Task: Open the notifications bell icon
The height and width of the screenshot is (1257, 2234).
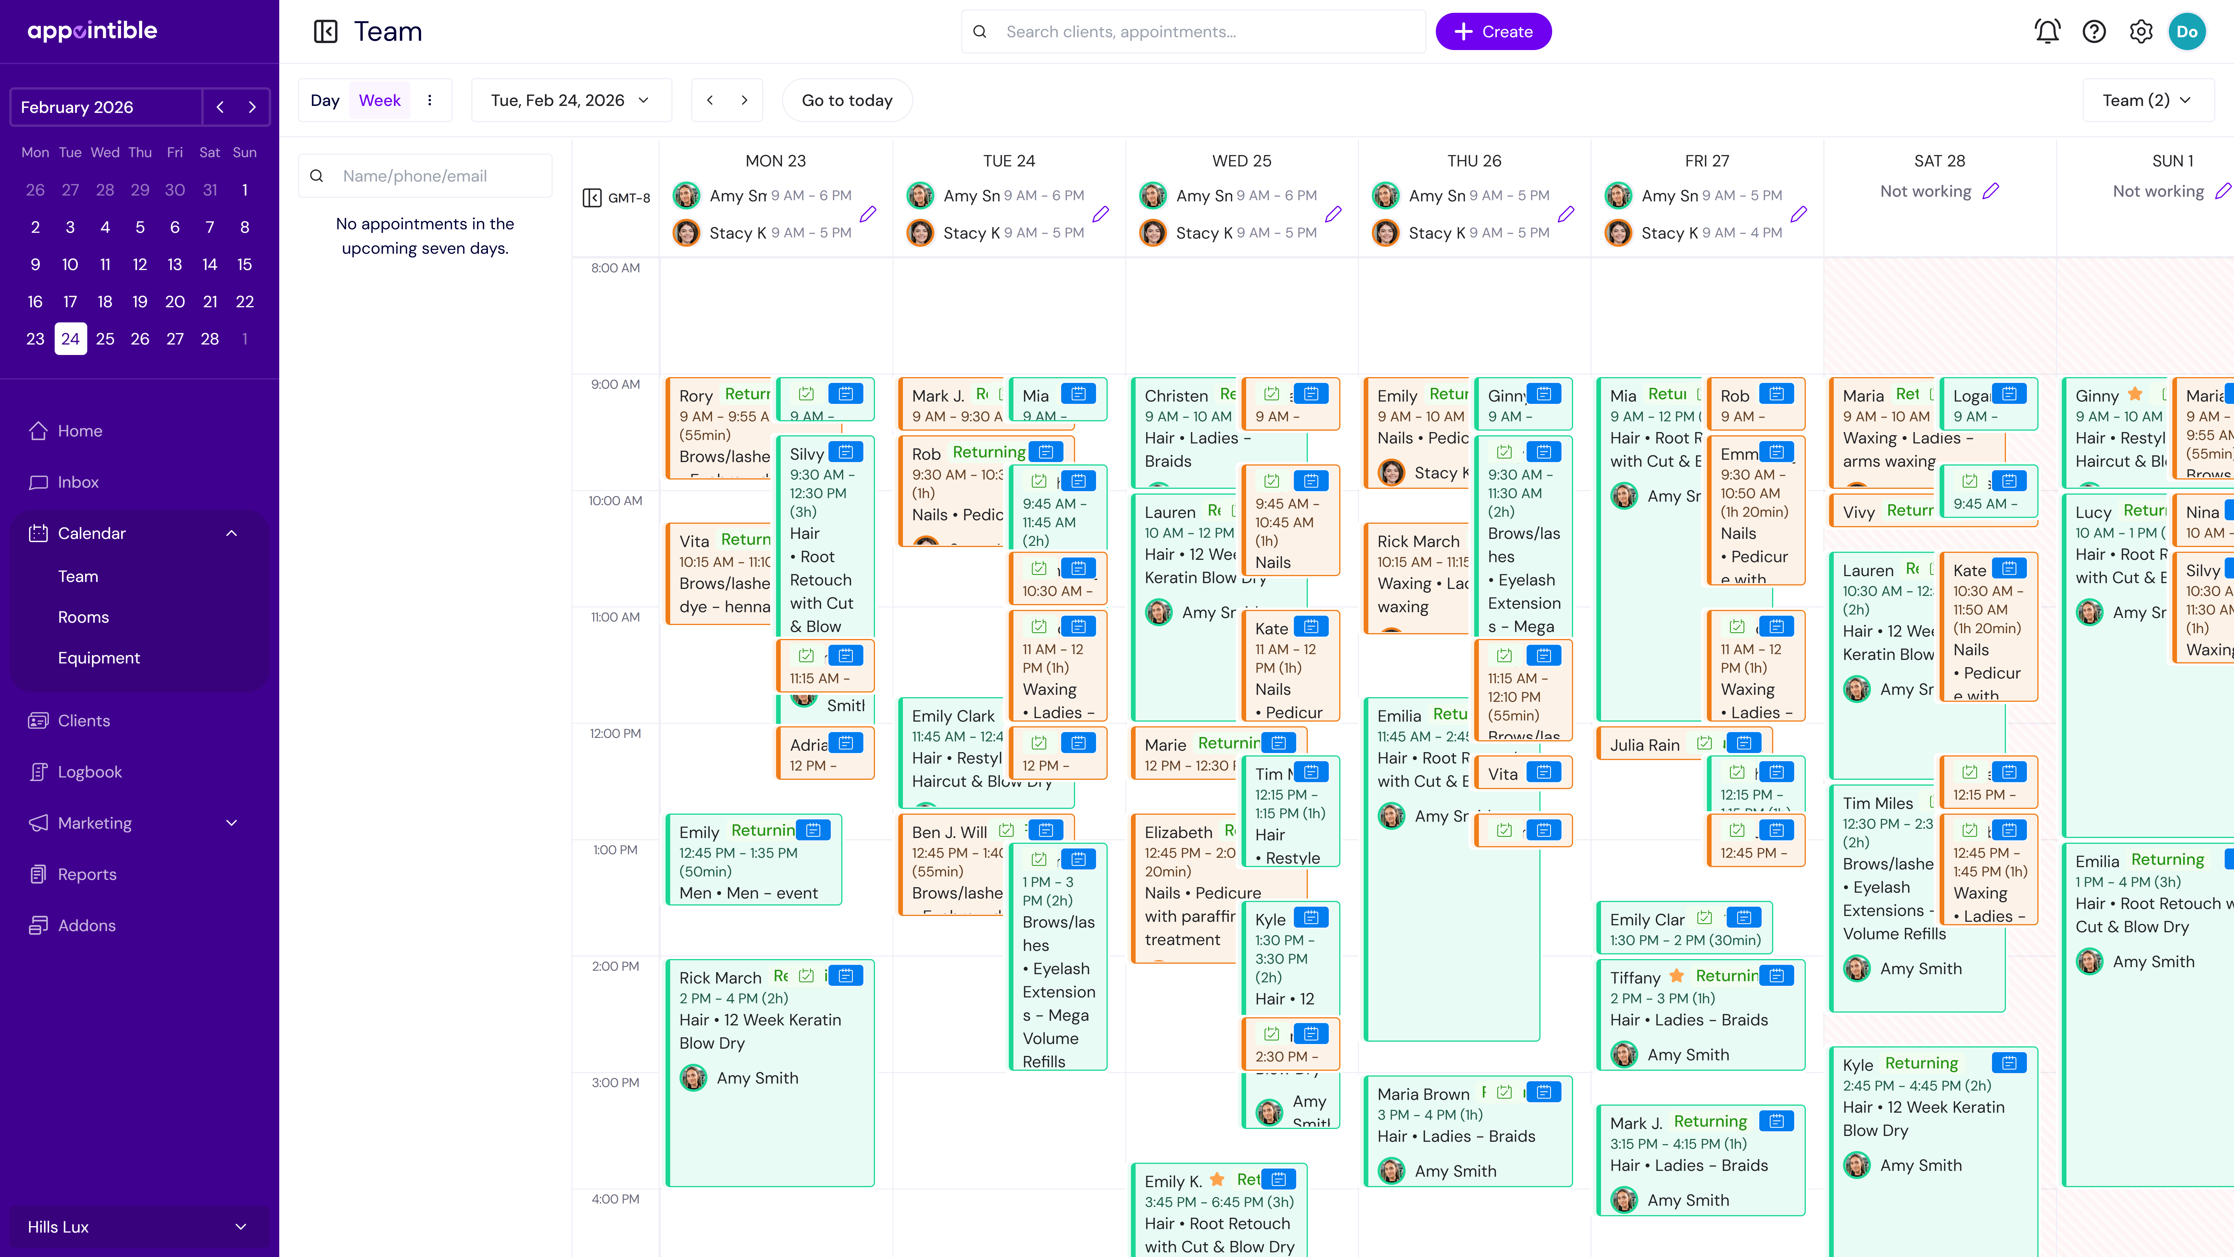Action: tap(2048, 31)
